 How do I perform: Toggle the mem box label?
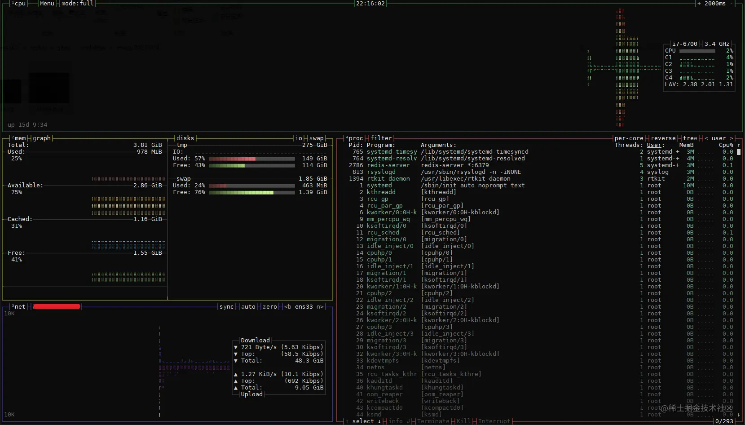[x=19, y=138]
